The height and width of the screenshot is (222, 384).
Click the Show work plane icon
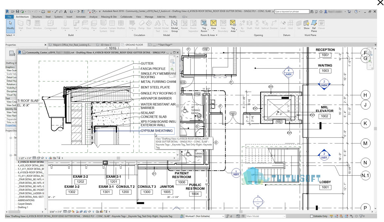(x=306, y=25)
